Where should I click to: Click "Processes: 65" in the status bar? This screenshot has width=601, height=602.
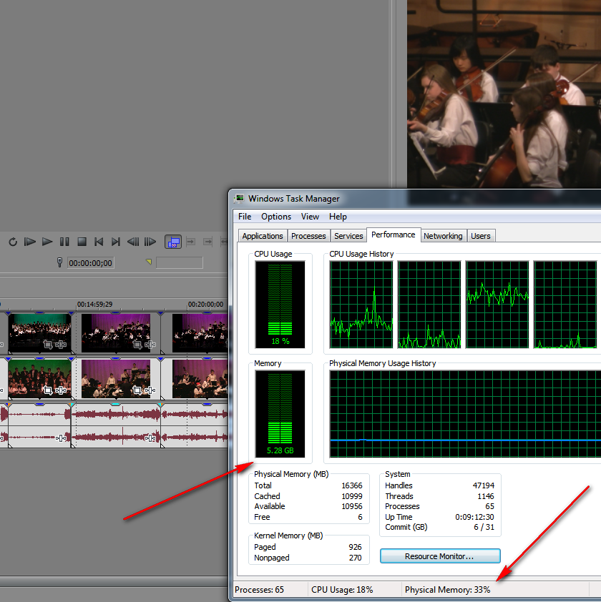click(260, 590)
